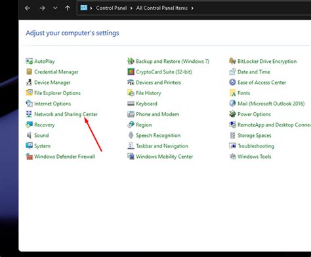Viewport: 311px width, 257px height.
Task: Click the Ease of Access Center icon
Action: tap(232, 83)
